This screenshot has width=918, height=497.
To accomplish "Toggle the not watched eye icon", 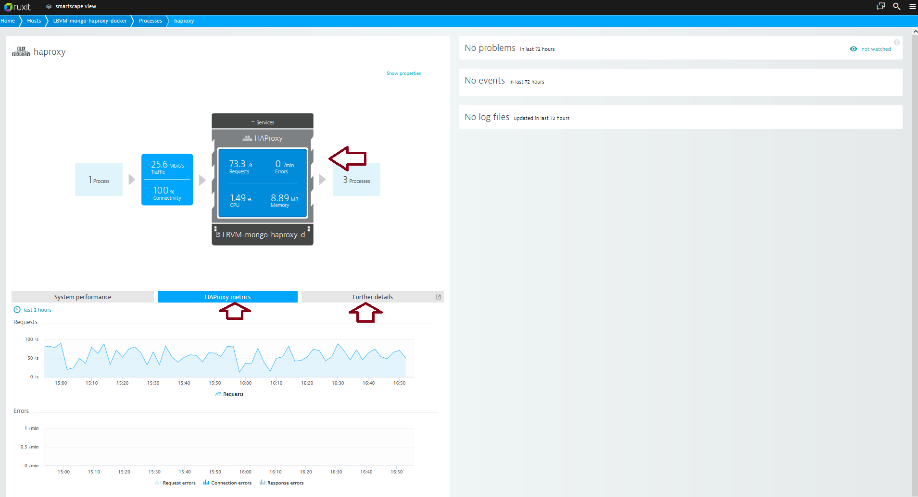I will tap(854, 49).
